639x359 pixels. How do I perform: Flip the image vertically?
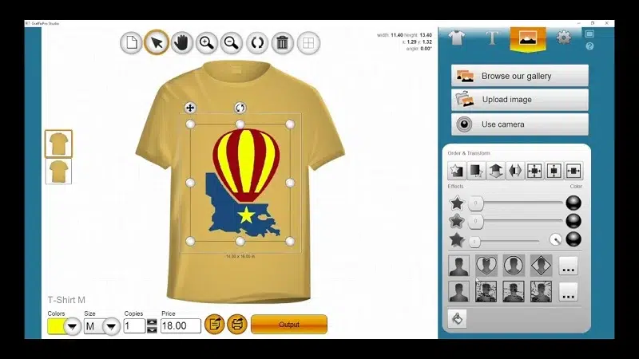(495, 171)
